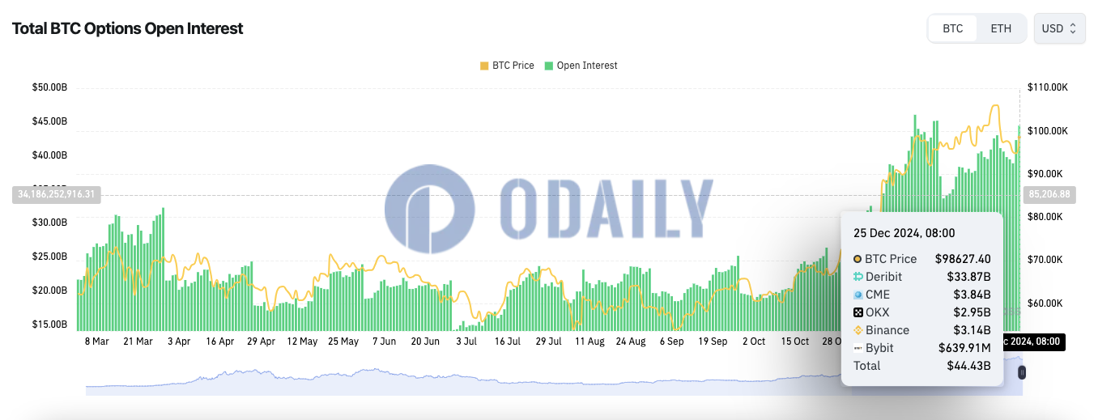
Task: Click the $20.00B y-axis label
Action: pos(49,291)
